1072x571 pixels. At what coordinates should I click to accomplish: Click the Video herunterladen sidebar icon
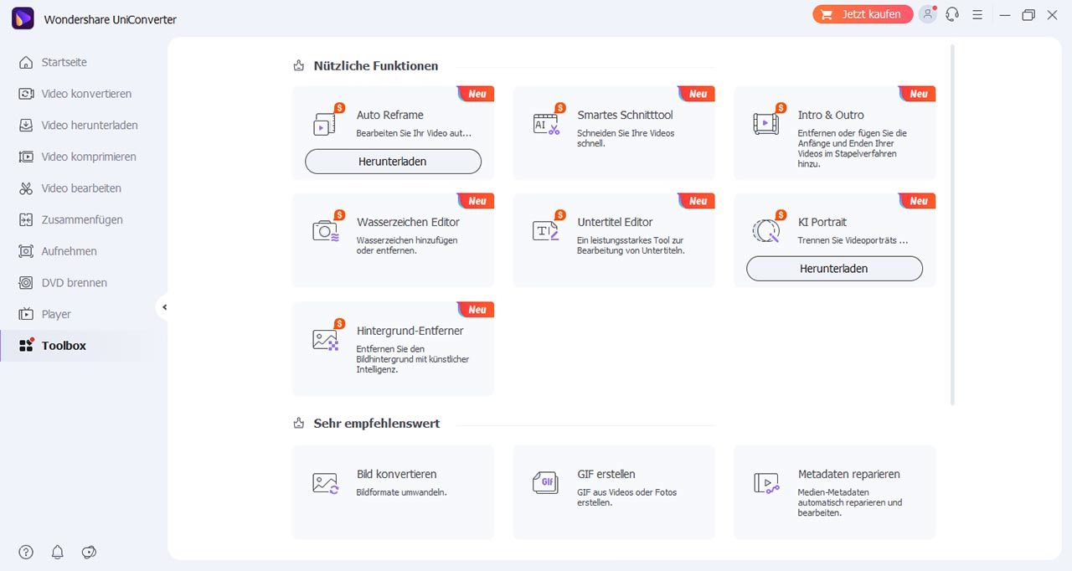[x=26, y=125]
